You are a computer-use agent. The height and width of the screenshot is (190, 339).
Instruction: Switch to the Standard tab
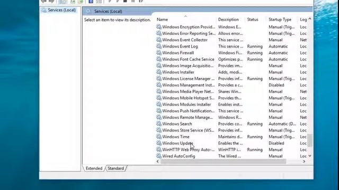pyautogui.click(x=115, y=168)
